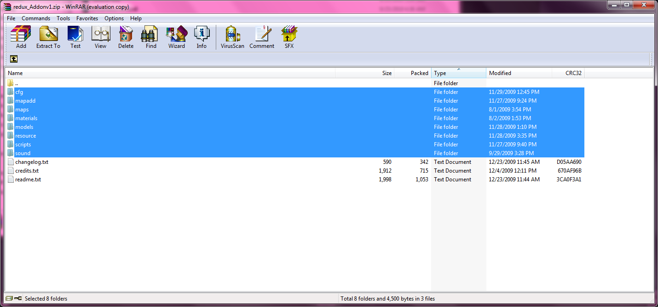Screen dimensions: 658x307
Task: Open the Commands menu
Action: click(36, 18)
